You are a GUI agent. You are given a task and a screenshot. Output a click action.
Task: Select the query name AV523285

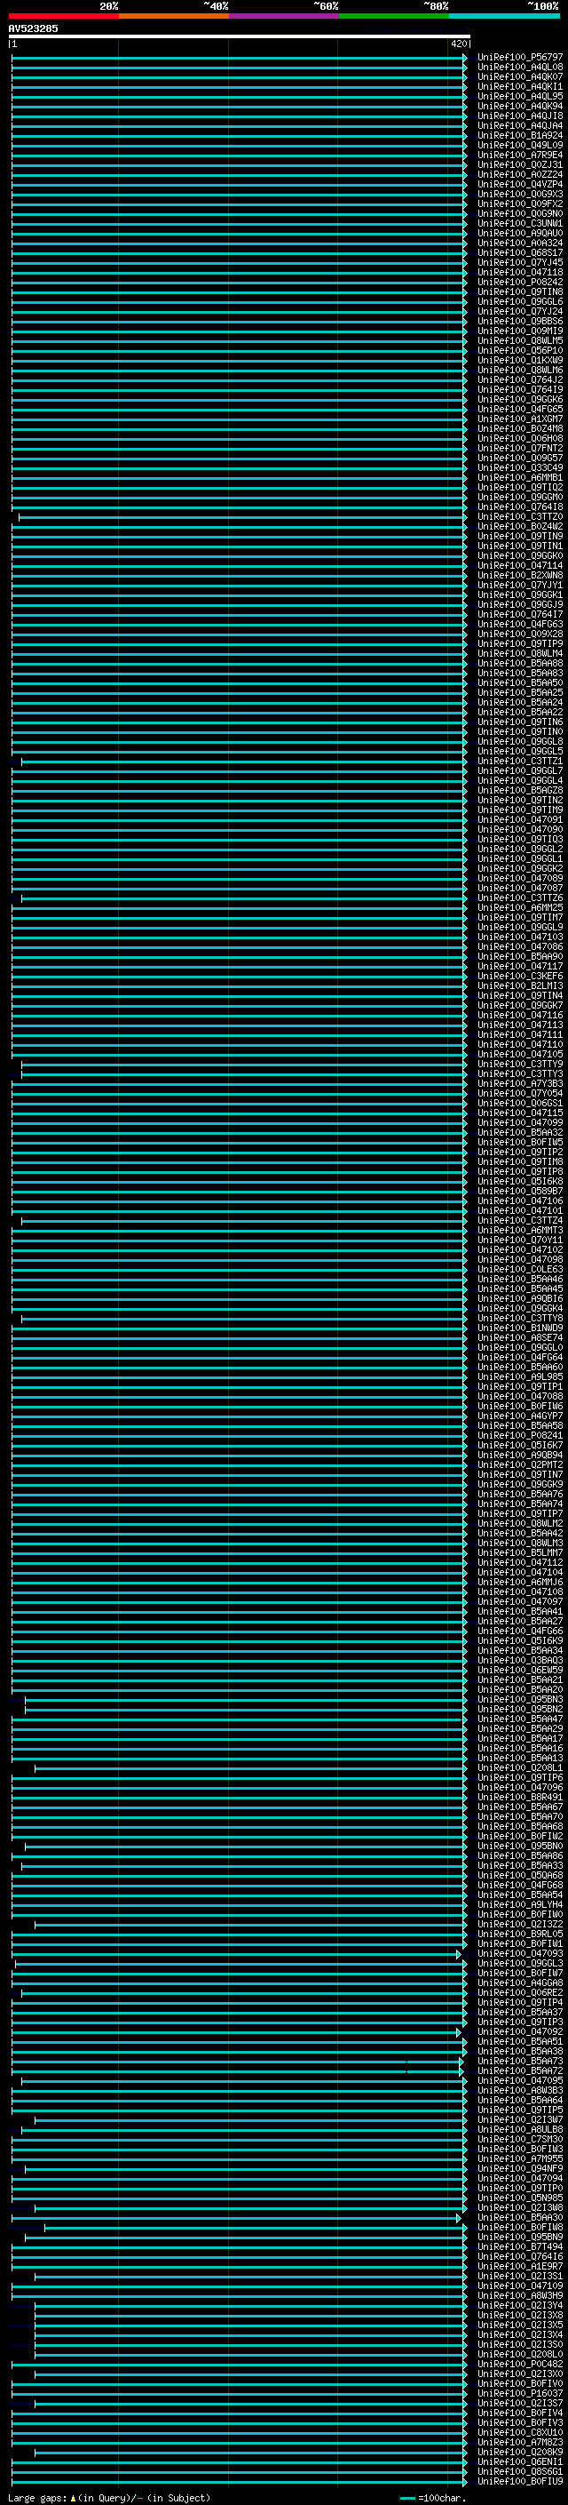(33, 29)
